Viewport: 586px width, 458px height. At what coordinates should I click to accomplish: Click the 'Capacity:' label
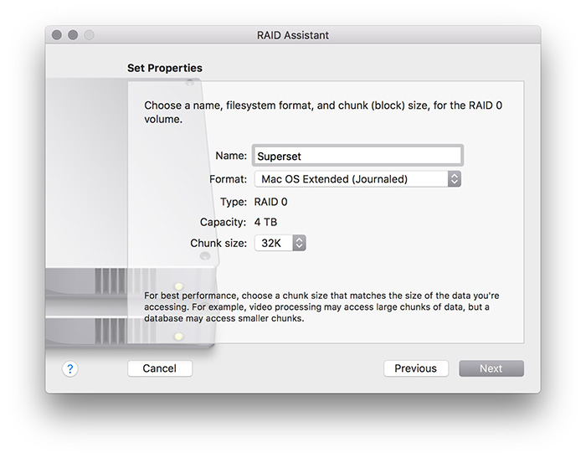point(224,222)
